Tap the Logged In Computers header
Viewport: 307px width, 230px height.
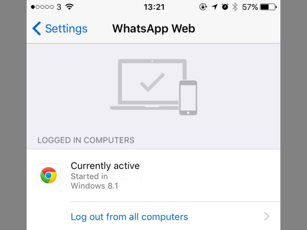(86, 140)
